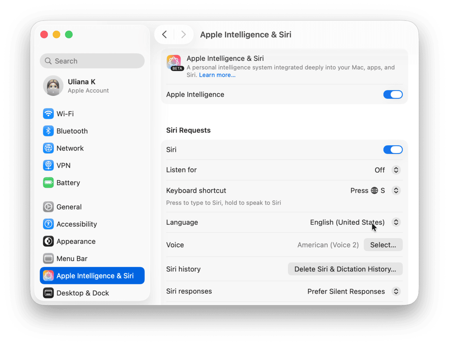
Task: Open Bluetooth settings via its icon
Action: click(48, 131)
